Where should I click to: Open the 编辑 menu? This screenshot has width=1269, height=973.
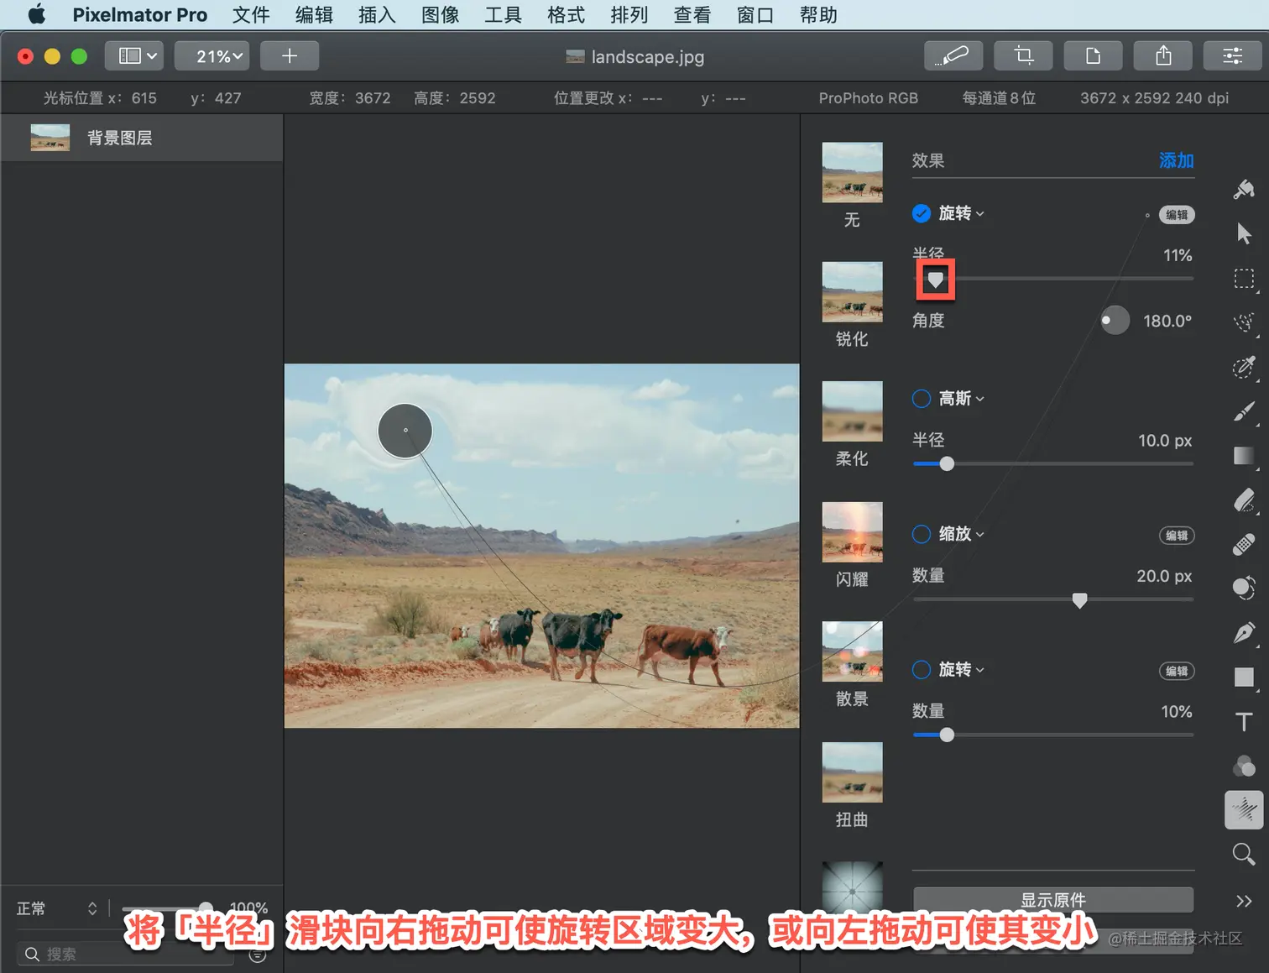[x=314, y=14]
